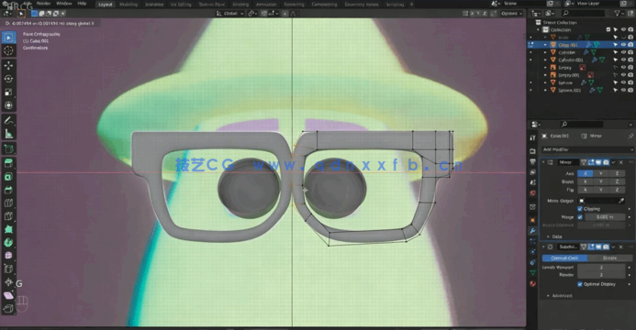Screen dimensions: 636x330
Task: Open the Add Modifier dropdown
Action: point(587,149)
